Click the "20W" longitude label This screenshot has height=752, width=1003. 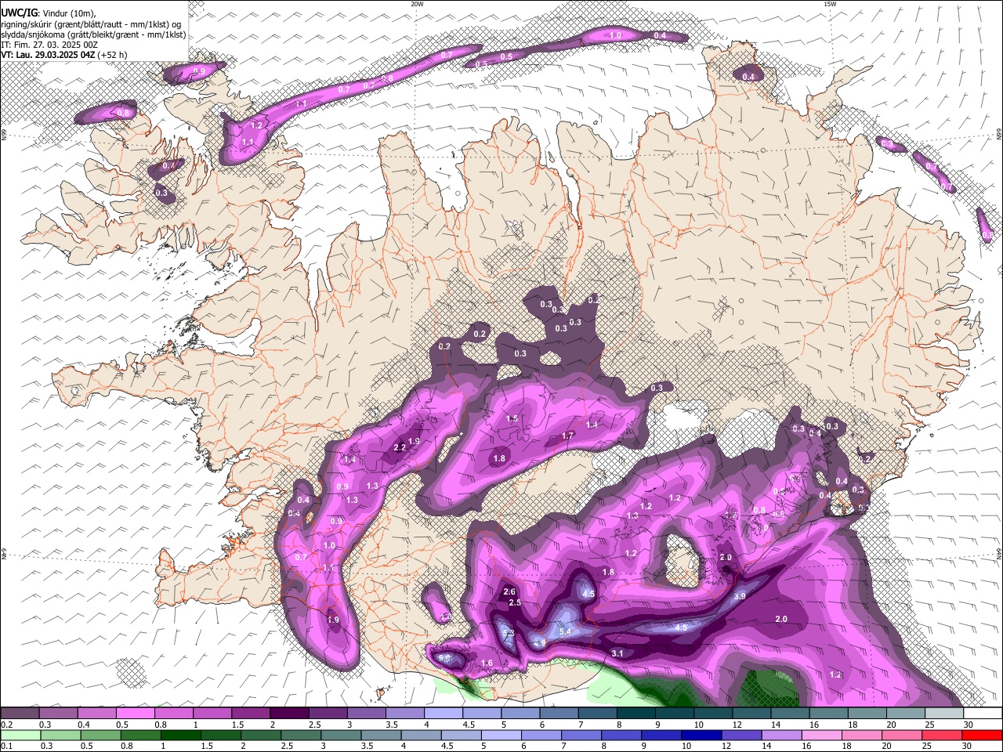(417, 4)
